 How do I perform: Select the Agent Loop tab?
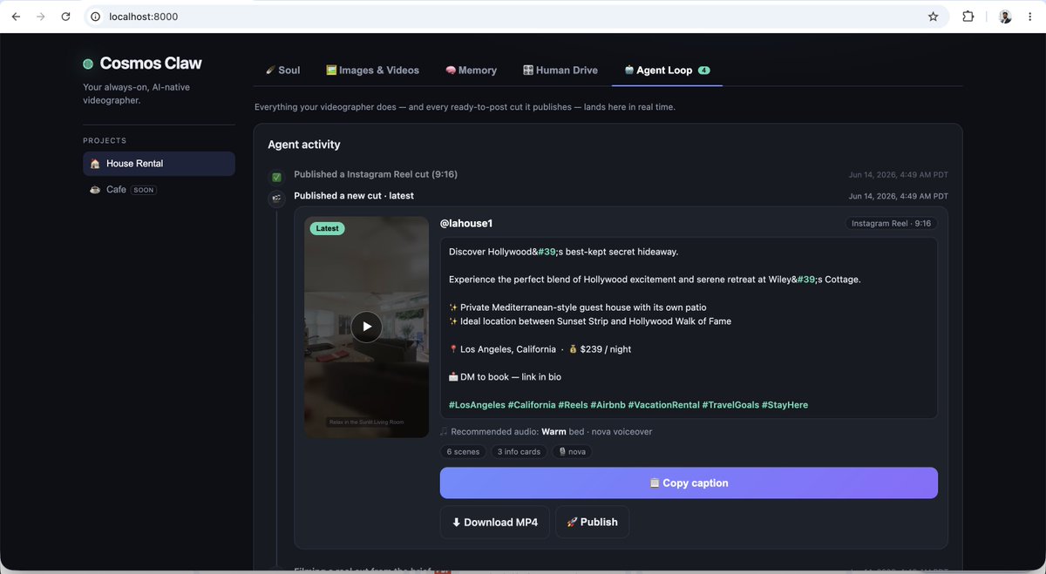click(x=667, y=71)
